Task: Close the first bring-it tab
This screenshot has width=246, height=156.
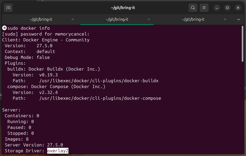Action: (72, 19)
